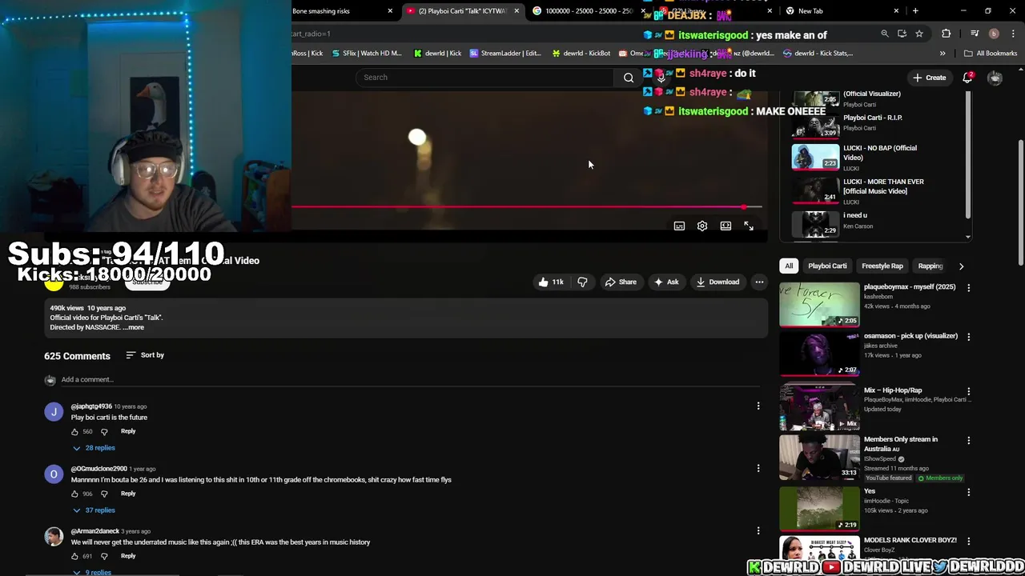The height and width of the screenshot is (576, 1025).
Task: Expand 37 replies under OGmudclone2900 comment
Action: pos(94,510)
